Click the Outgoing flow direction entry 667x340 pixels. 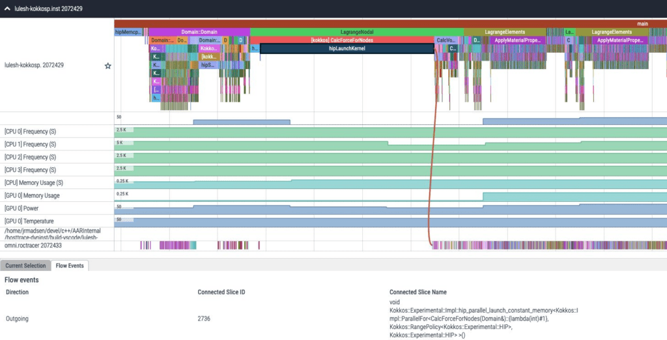(x=17, y=319)
